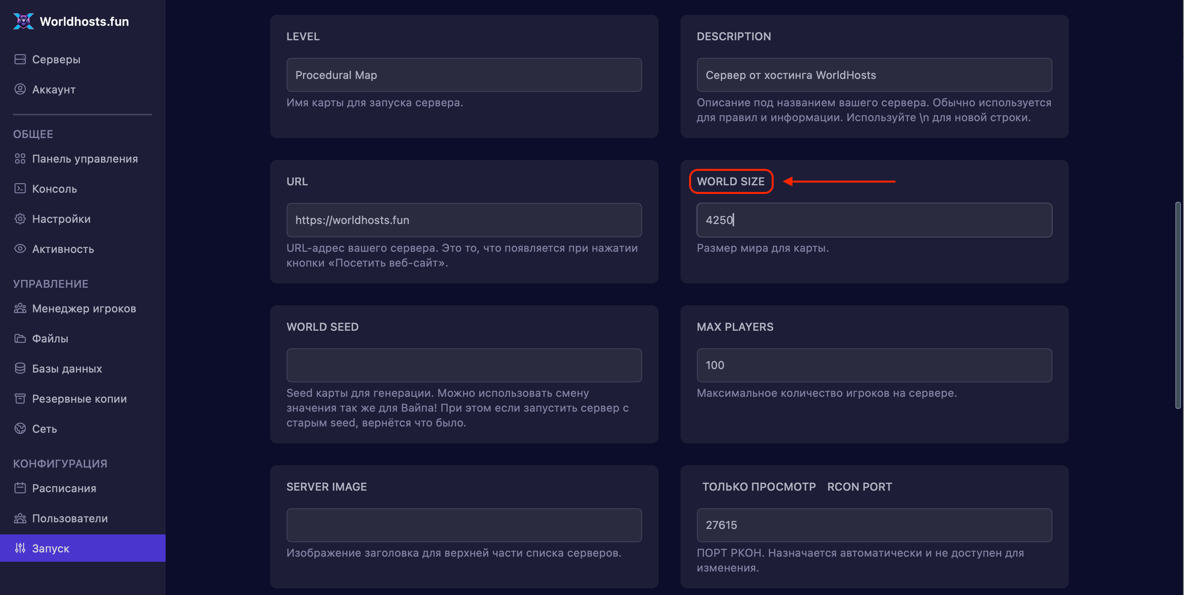Image resolution: width=1184 pixels, height=595 pixels.
Task: Click the Серверы server icon
Action: click(20, 59)
